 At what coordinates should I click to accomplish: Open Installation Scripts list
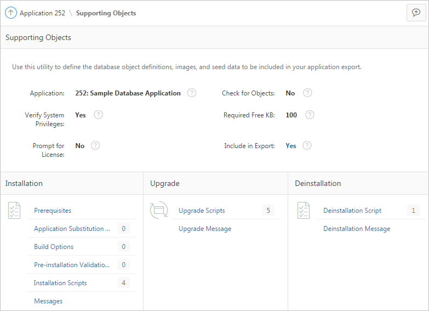click(x=60, y=283)
